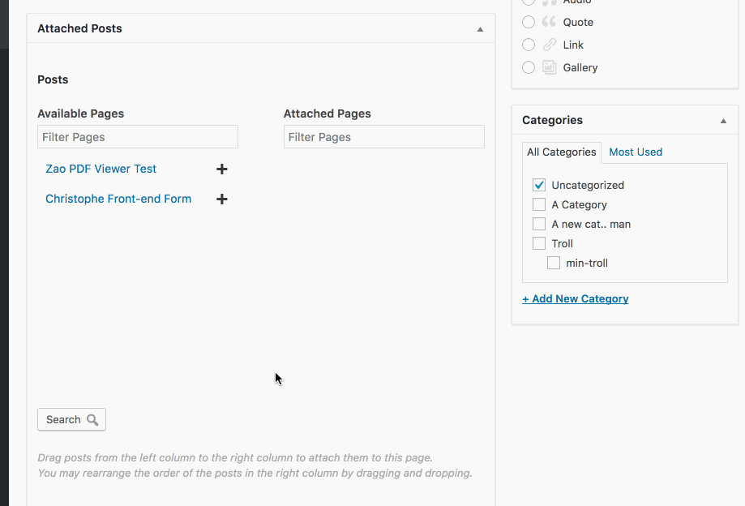Click the Quote format icon

(550, 22)
